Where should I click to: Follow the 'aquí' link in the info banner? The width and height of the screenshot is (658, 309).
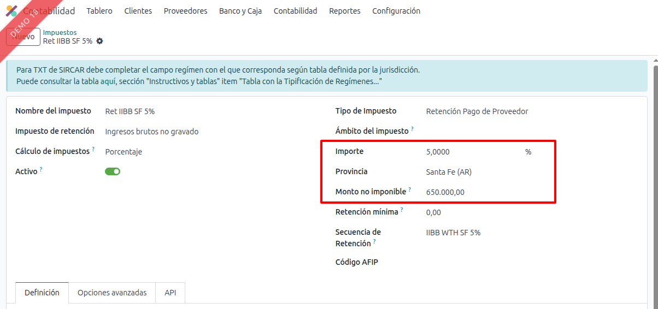click(x=108, y=81)
